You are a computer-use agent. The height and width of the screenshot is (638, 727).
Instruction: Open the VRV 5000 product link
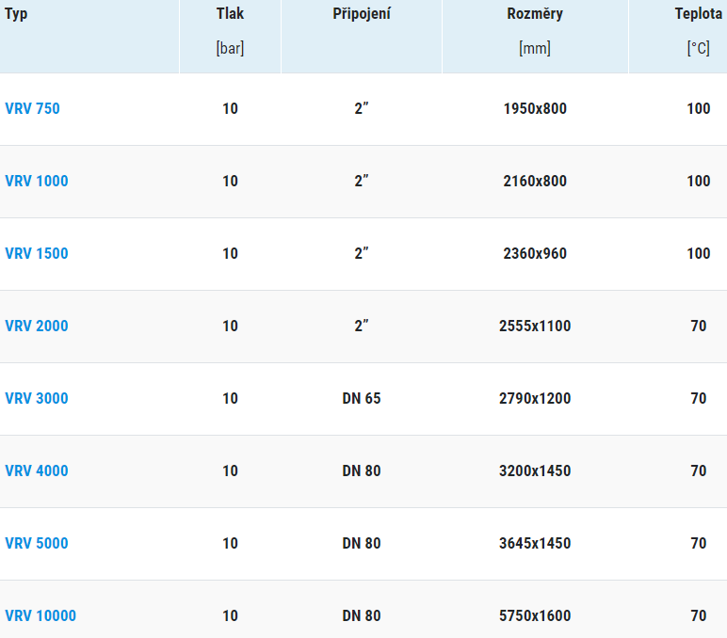[37, 543]
